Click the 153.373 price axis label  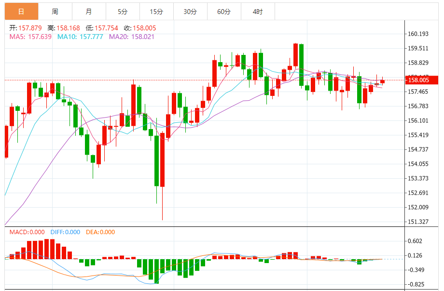(418, 178)
